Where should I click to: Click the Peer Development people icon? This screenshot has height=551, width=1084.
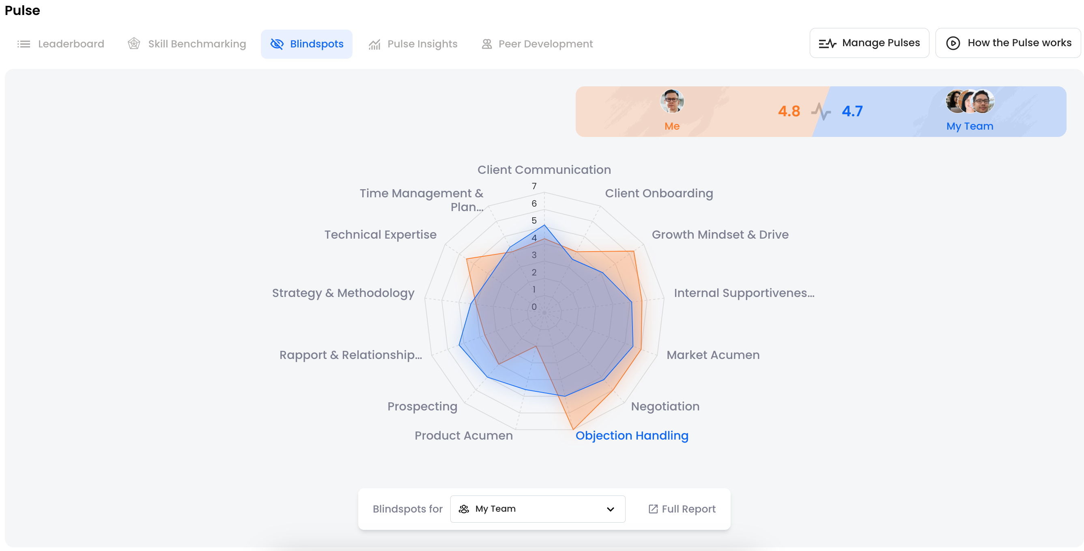click(x=486, y=44)
